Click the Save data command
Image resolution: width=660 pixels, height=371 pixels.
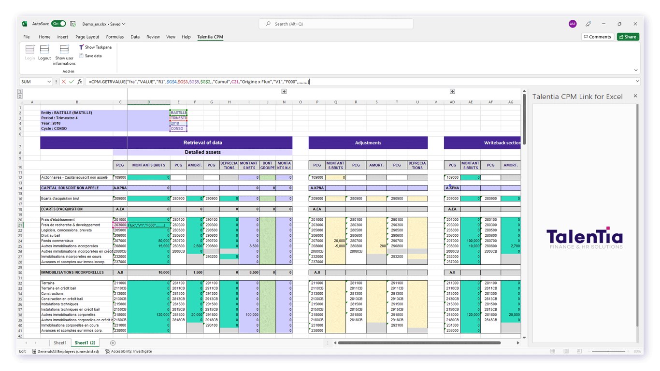coord(90,56)
